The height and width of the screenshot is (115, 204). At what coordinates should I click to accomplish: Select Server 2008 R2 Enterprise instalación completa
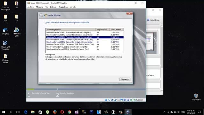pos(85,37)
